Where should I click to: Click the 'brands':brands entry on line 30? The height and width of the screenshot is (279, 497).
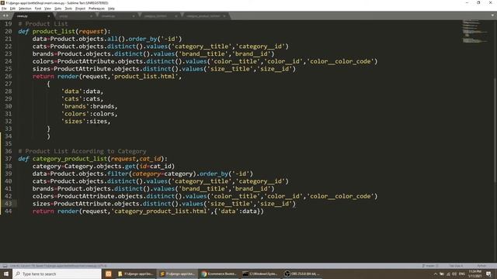(x=89, y=106)
